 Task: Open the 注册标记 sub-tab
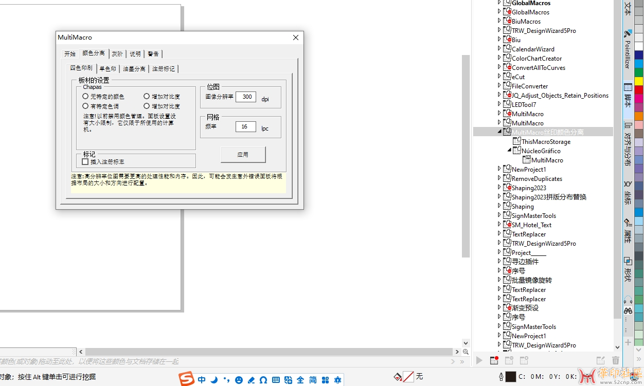click(x=163, y=69)
